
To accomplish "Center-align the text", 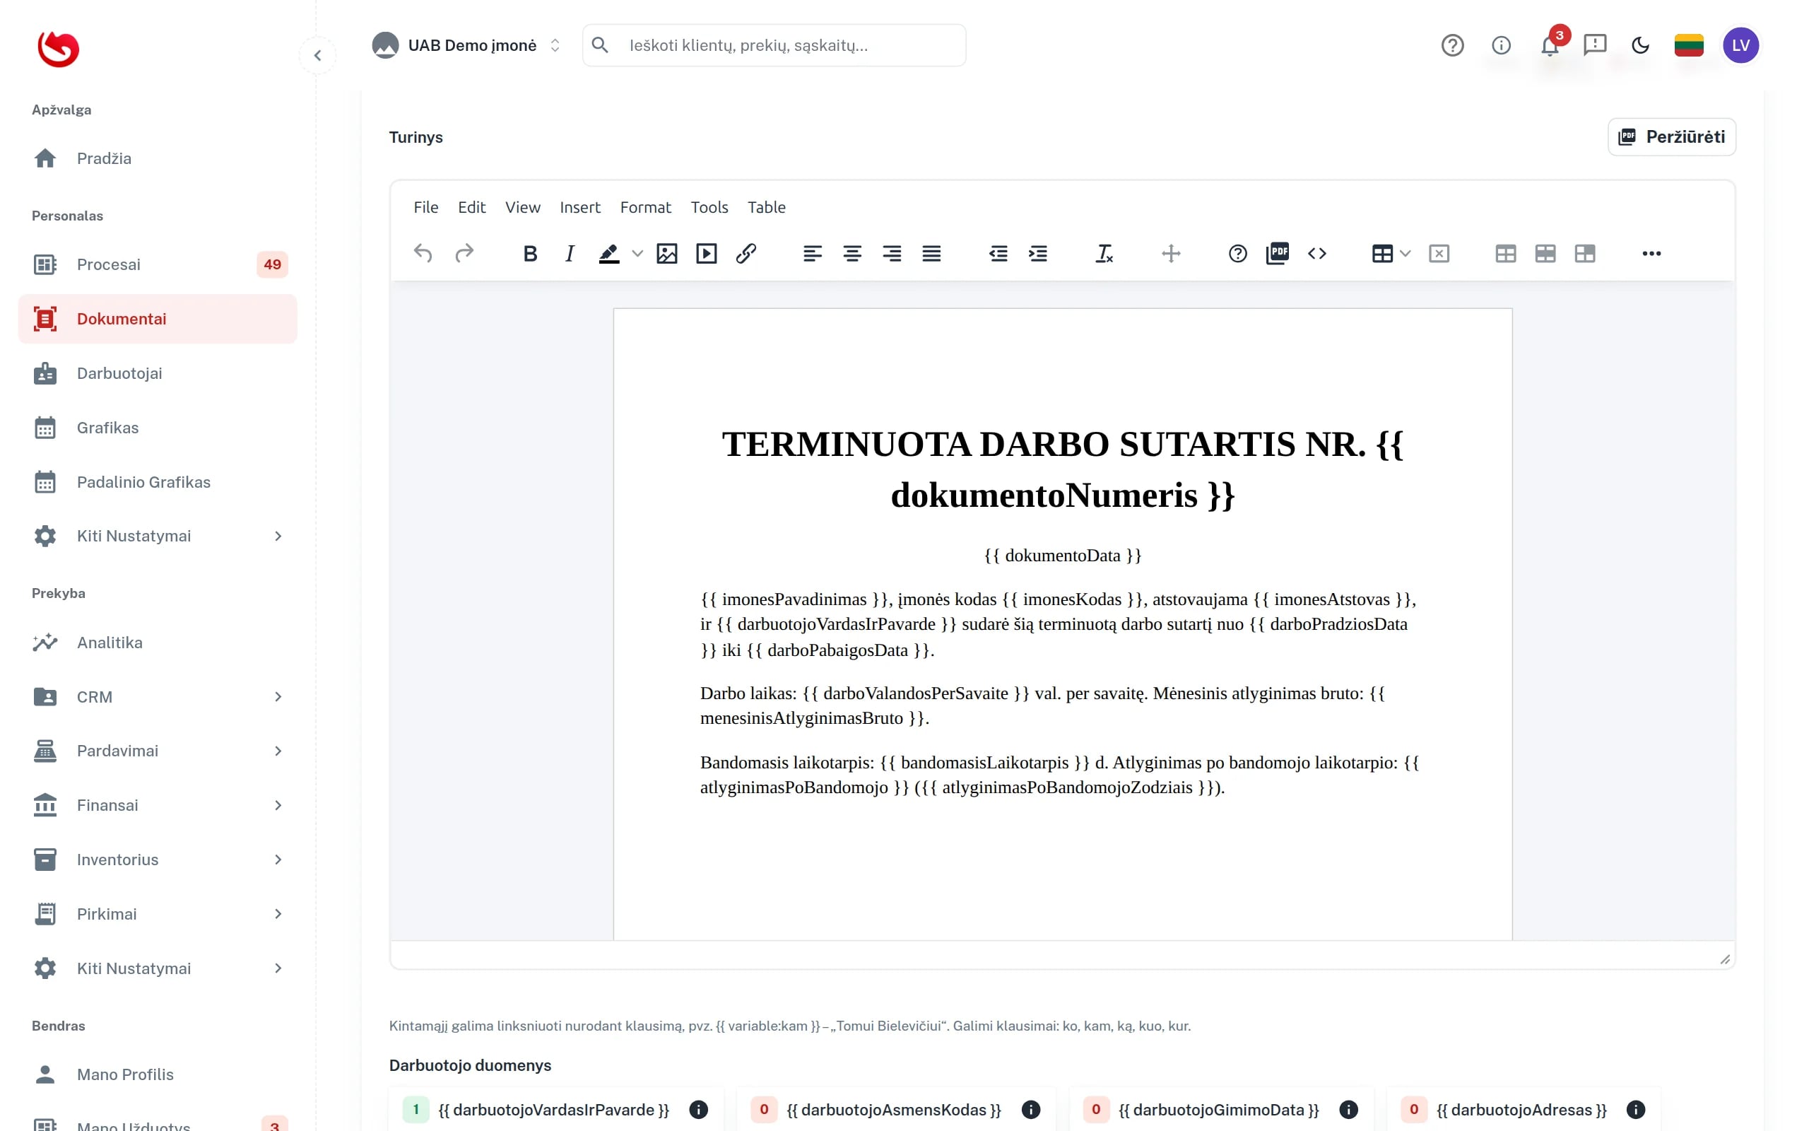I will (852, 254).
